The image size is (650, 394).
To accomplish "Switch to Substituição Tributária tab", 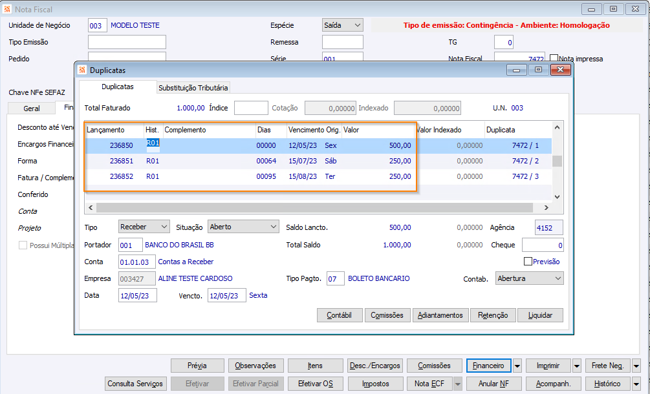I will 193,88.
